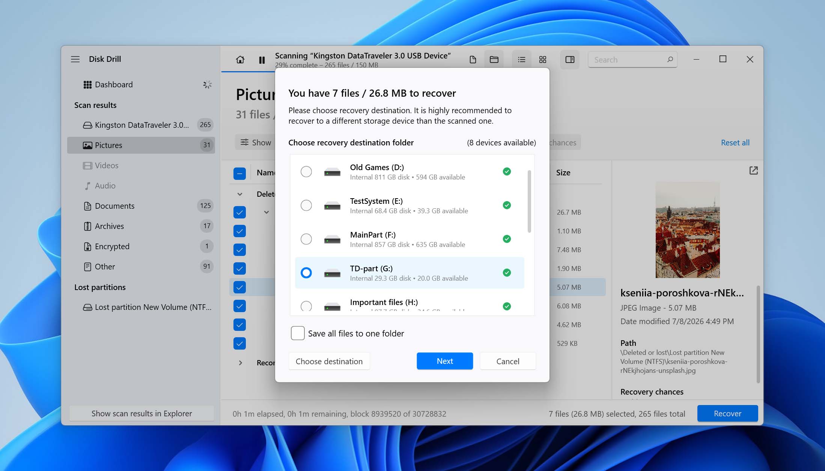Pause the scan in progress

pyautogui.click(x=262, y=60)
